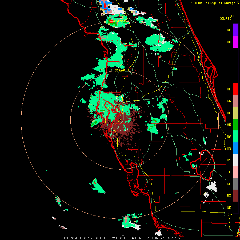
Task: Click the BD yellow legend color block
Action: click(235, 113)
